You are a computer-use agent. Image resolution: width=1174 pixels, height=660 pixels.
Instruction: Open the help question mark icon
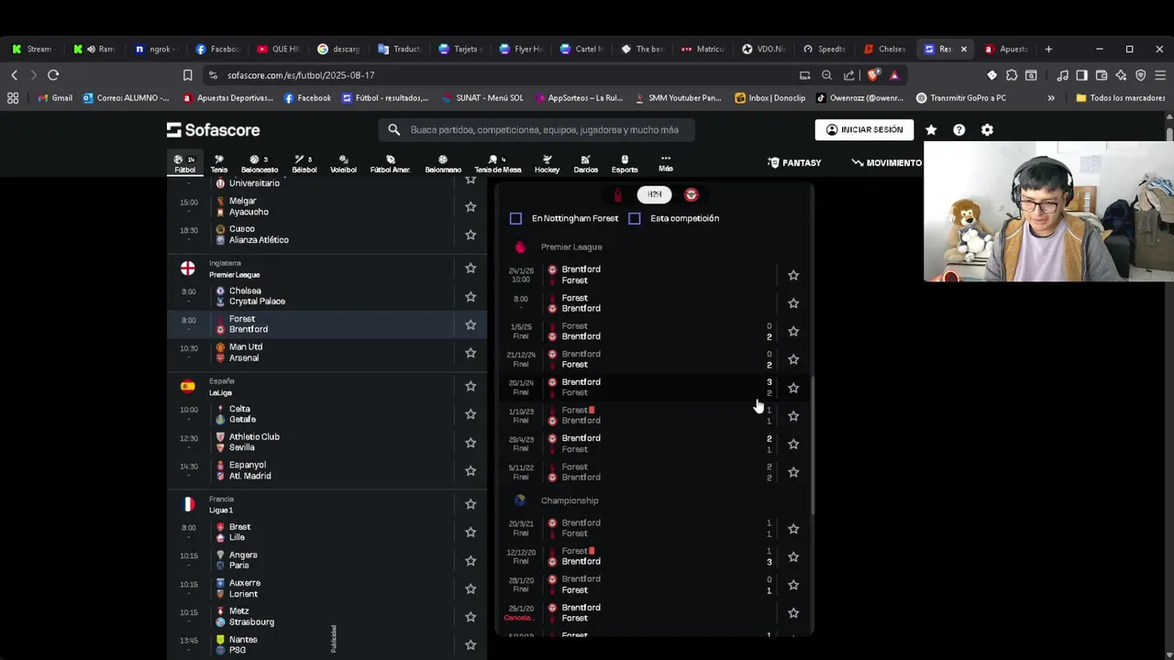coord(958,130)
